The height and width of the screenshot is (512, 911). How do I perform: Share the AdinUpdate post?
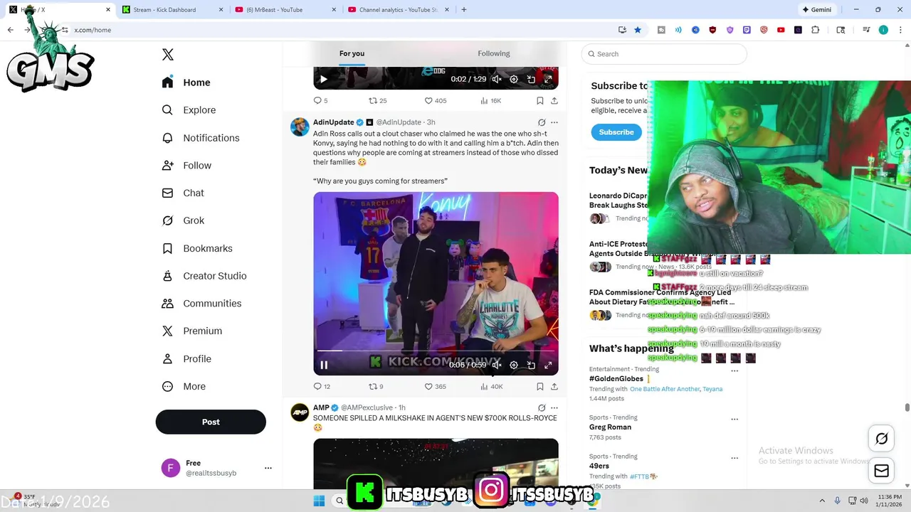click(554, 387)
